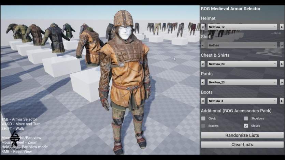Image resolution: width=285 pixels, height=160 pixels.
Task: Click the ROG Medieval Armor Selector title
Action: click(230, 9)
